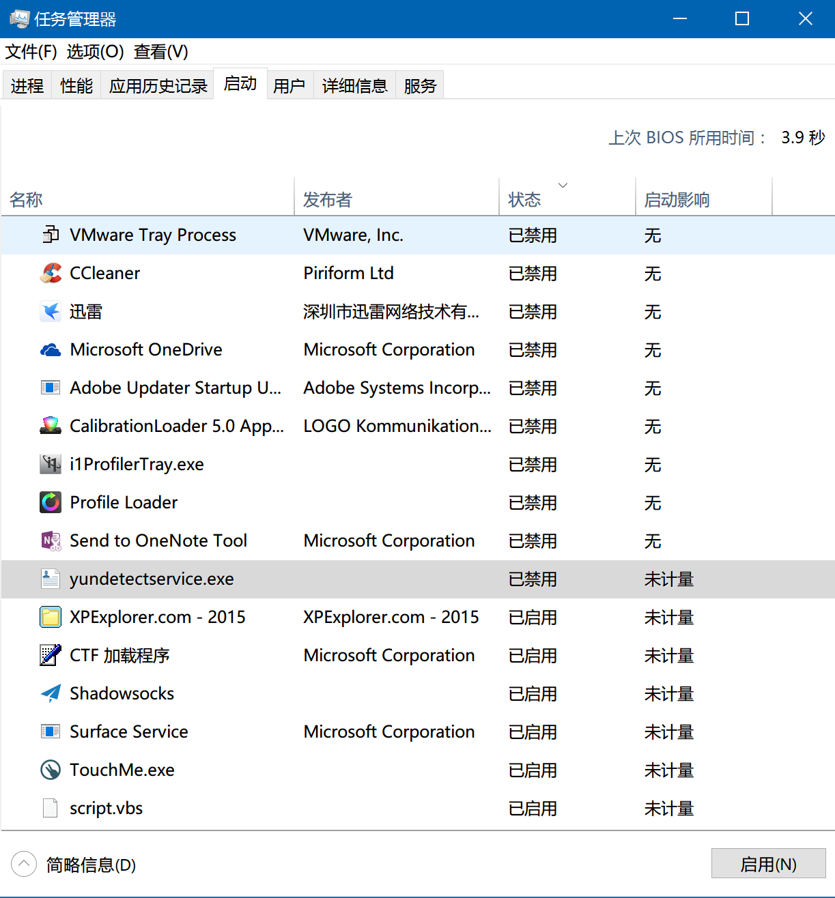The width and height of the screenshot is (835, 898).
Task: Open the 文件(F) menu
Action: [x=31, y=52]
